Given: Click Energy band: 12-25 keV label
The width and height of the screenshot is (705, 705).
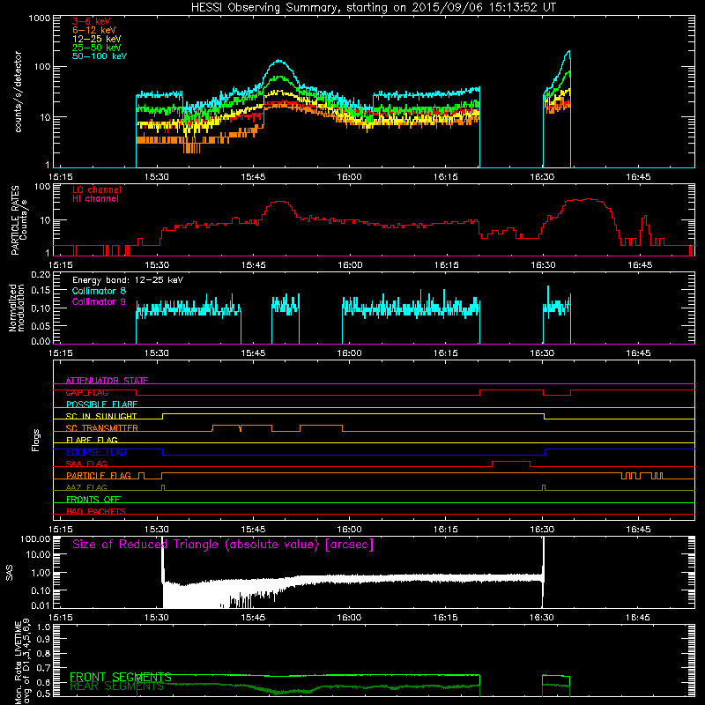Looking at the screenshot, I should click(128, 280).
